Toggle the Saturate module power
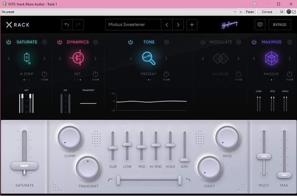The width and height of the screenshot is (297, 196). [x=8, y=42]
